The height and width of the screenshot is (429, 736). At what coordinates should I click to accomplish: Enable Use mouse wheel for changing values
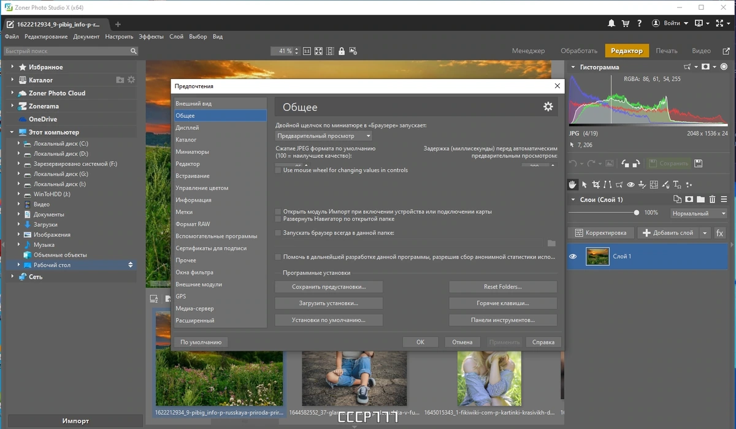(x=278, y=170)
